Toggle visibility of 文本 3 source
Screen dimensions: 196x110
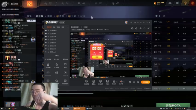[46, 46]
